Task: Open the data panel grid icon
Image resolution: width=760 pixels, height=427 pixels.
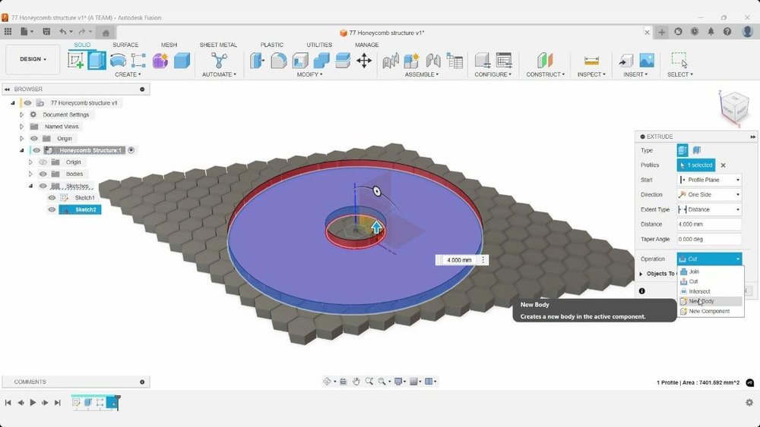Action: pyautogui.click(x=8, y=31)
